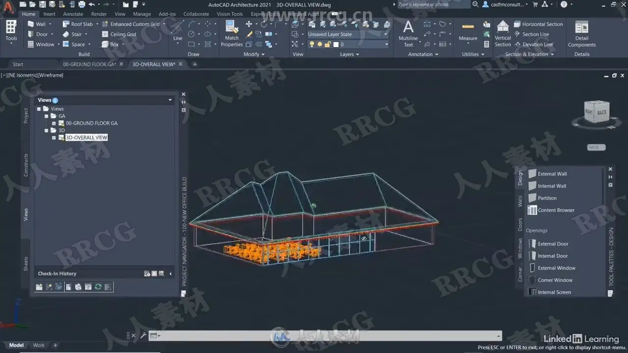Open the Doors tab in Tool Palettes
The image size is (628, 353).
520,225
